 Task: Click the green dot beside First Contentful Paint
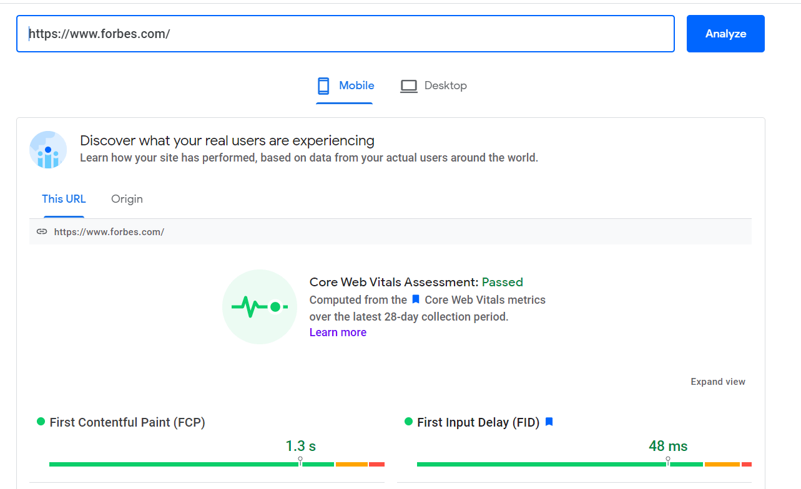41,422
